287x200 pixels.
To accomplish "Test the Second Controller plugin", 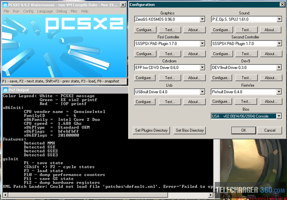I will [246, 54].
